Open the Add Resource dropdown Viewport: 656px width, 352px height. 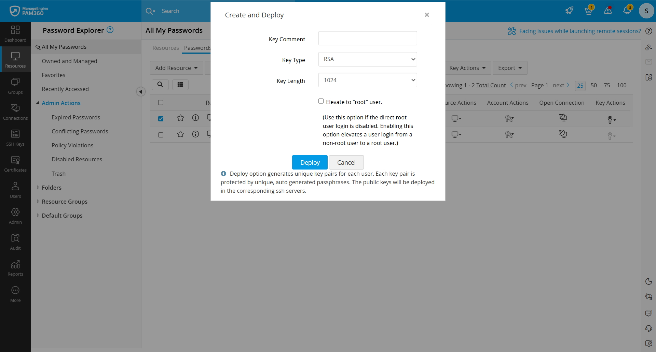point(176,68)
